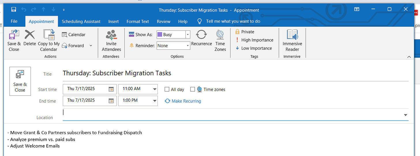
Task: Open the 11:00 AM start time dropdown
Action: 155,89
